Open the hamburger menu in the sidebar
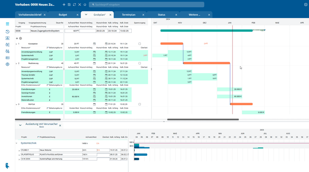The width and height of the screenshot is (309, 172). coord(7,24)
